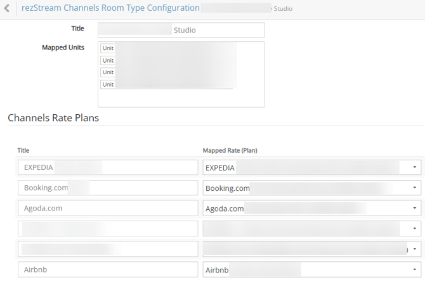
Task: Edit the Airbnb rate plan title field
Action: 108,269
